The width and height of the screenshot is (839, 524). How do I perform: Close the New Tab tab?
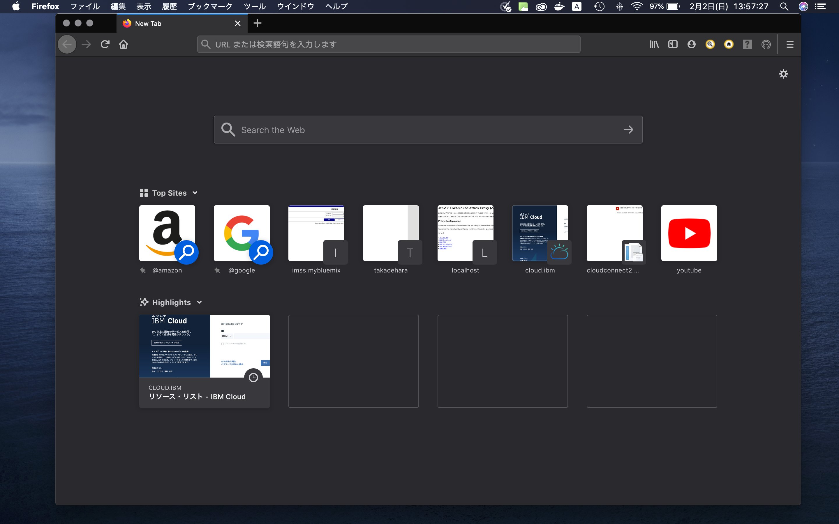coord(237,23)
